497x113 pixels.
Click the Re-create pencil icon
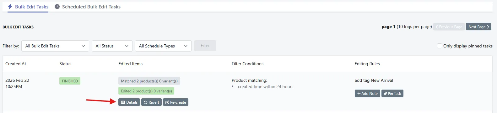point(167,102)
